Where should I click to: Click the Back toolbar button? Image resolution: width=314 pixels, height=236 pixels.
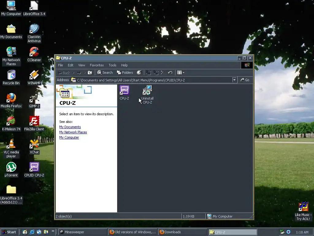click(x=64, y=73)
